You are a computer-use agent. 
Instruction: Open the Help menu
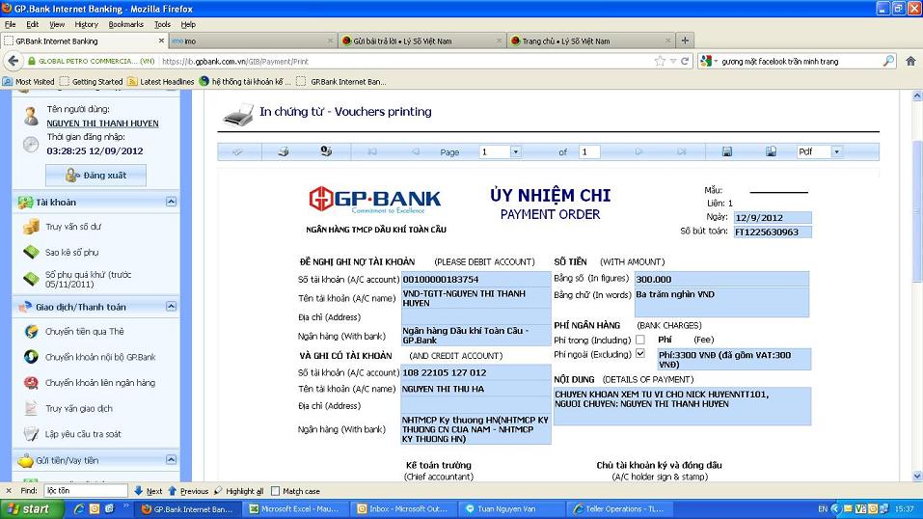click(x=188, y=25)
